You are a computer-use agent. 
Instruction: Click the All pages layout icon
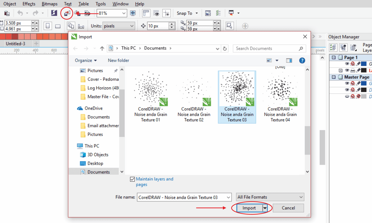(71, 26)
